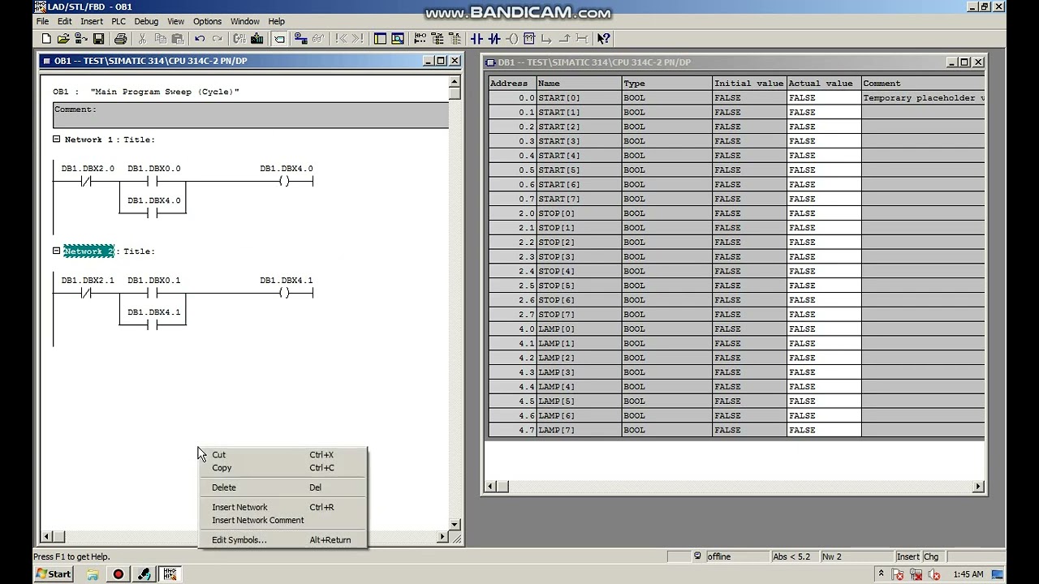Image resolution: width=1039 pixels, height=584 pixels.
Task: Click the DB1.DBX4.0 output coil
Action: tap(284, 182)
